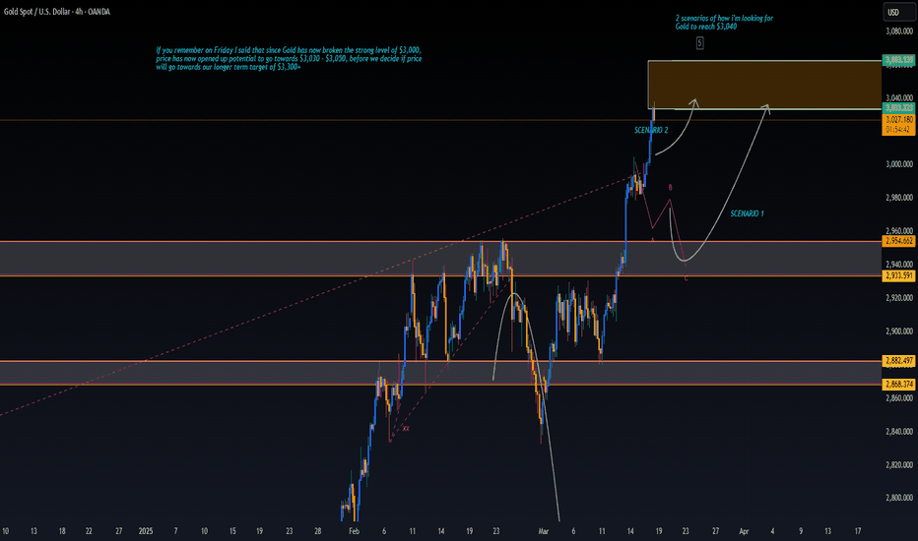Select the boxed wave label 5
The height and width of the screenshot is (541, 918).
click(x=699, y=42)
